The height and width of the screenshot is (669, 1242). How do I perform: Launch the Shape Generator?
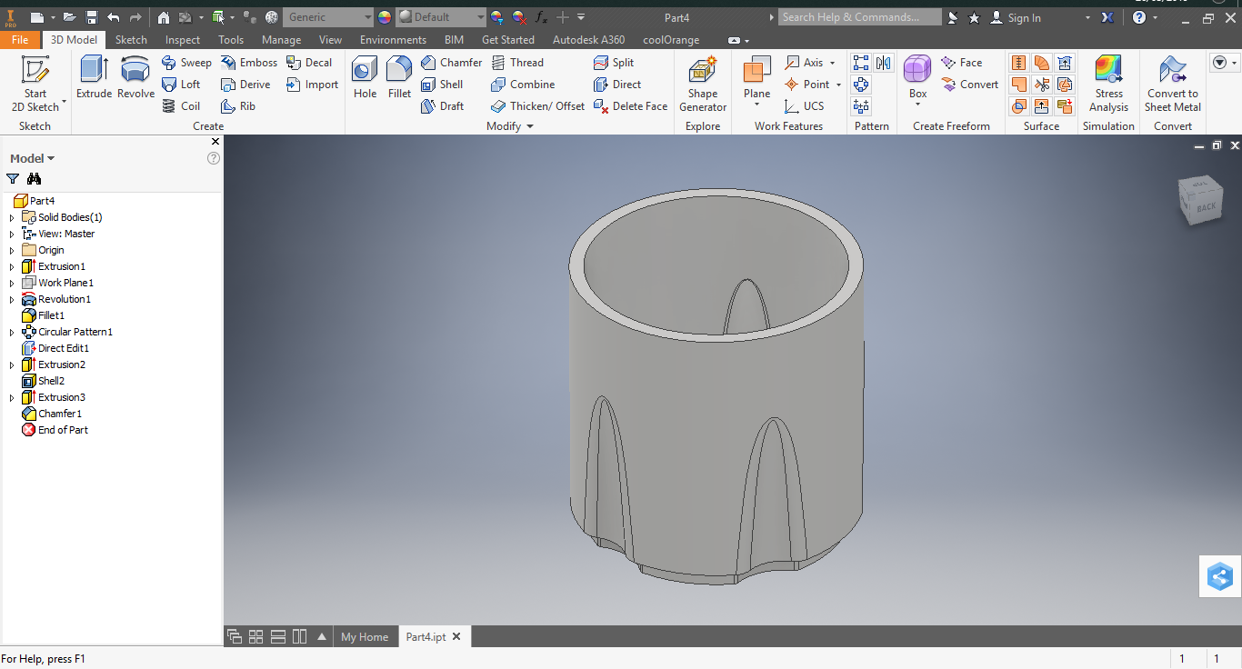point(702,80)
